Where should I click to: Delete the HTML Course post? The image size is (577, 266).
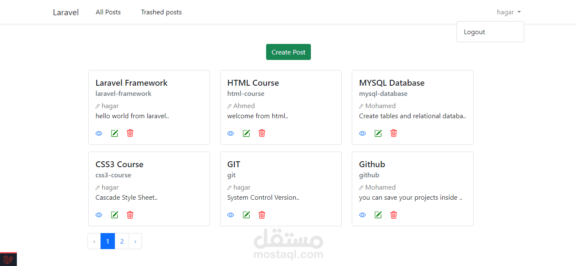coord(262,133)
